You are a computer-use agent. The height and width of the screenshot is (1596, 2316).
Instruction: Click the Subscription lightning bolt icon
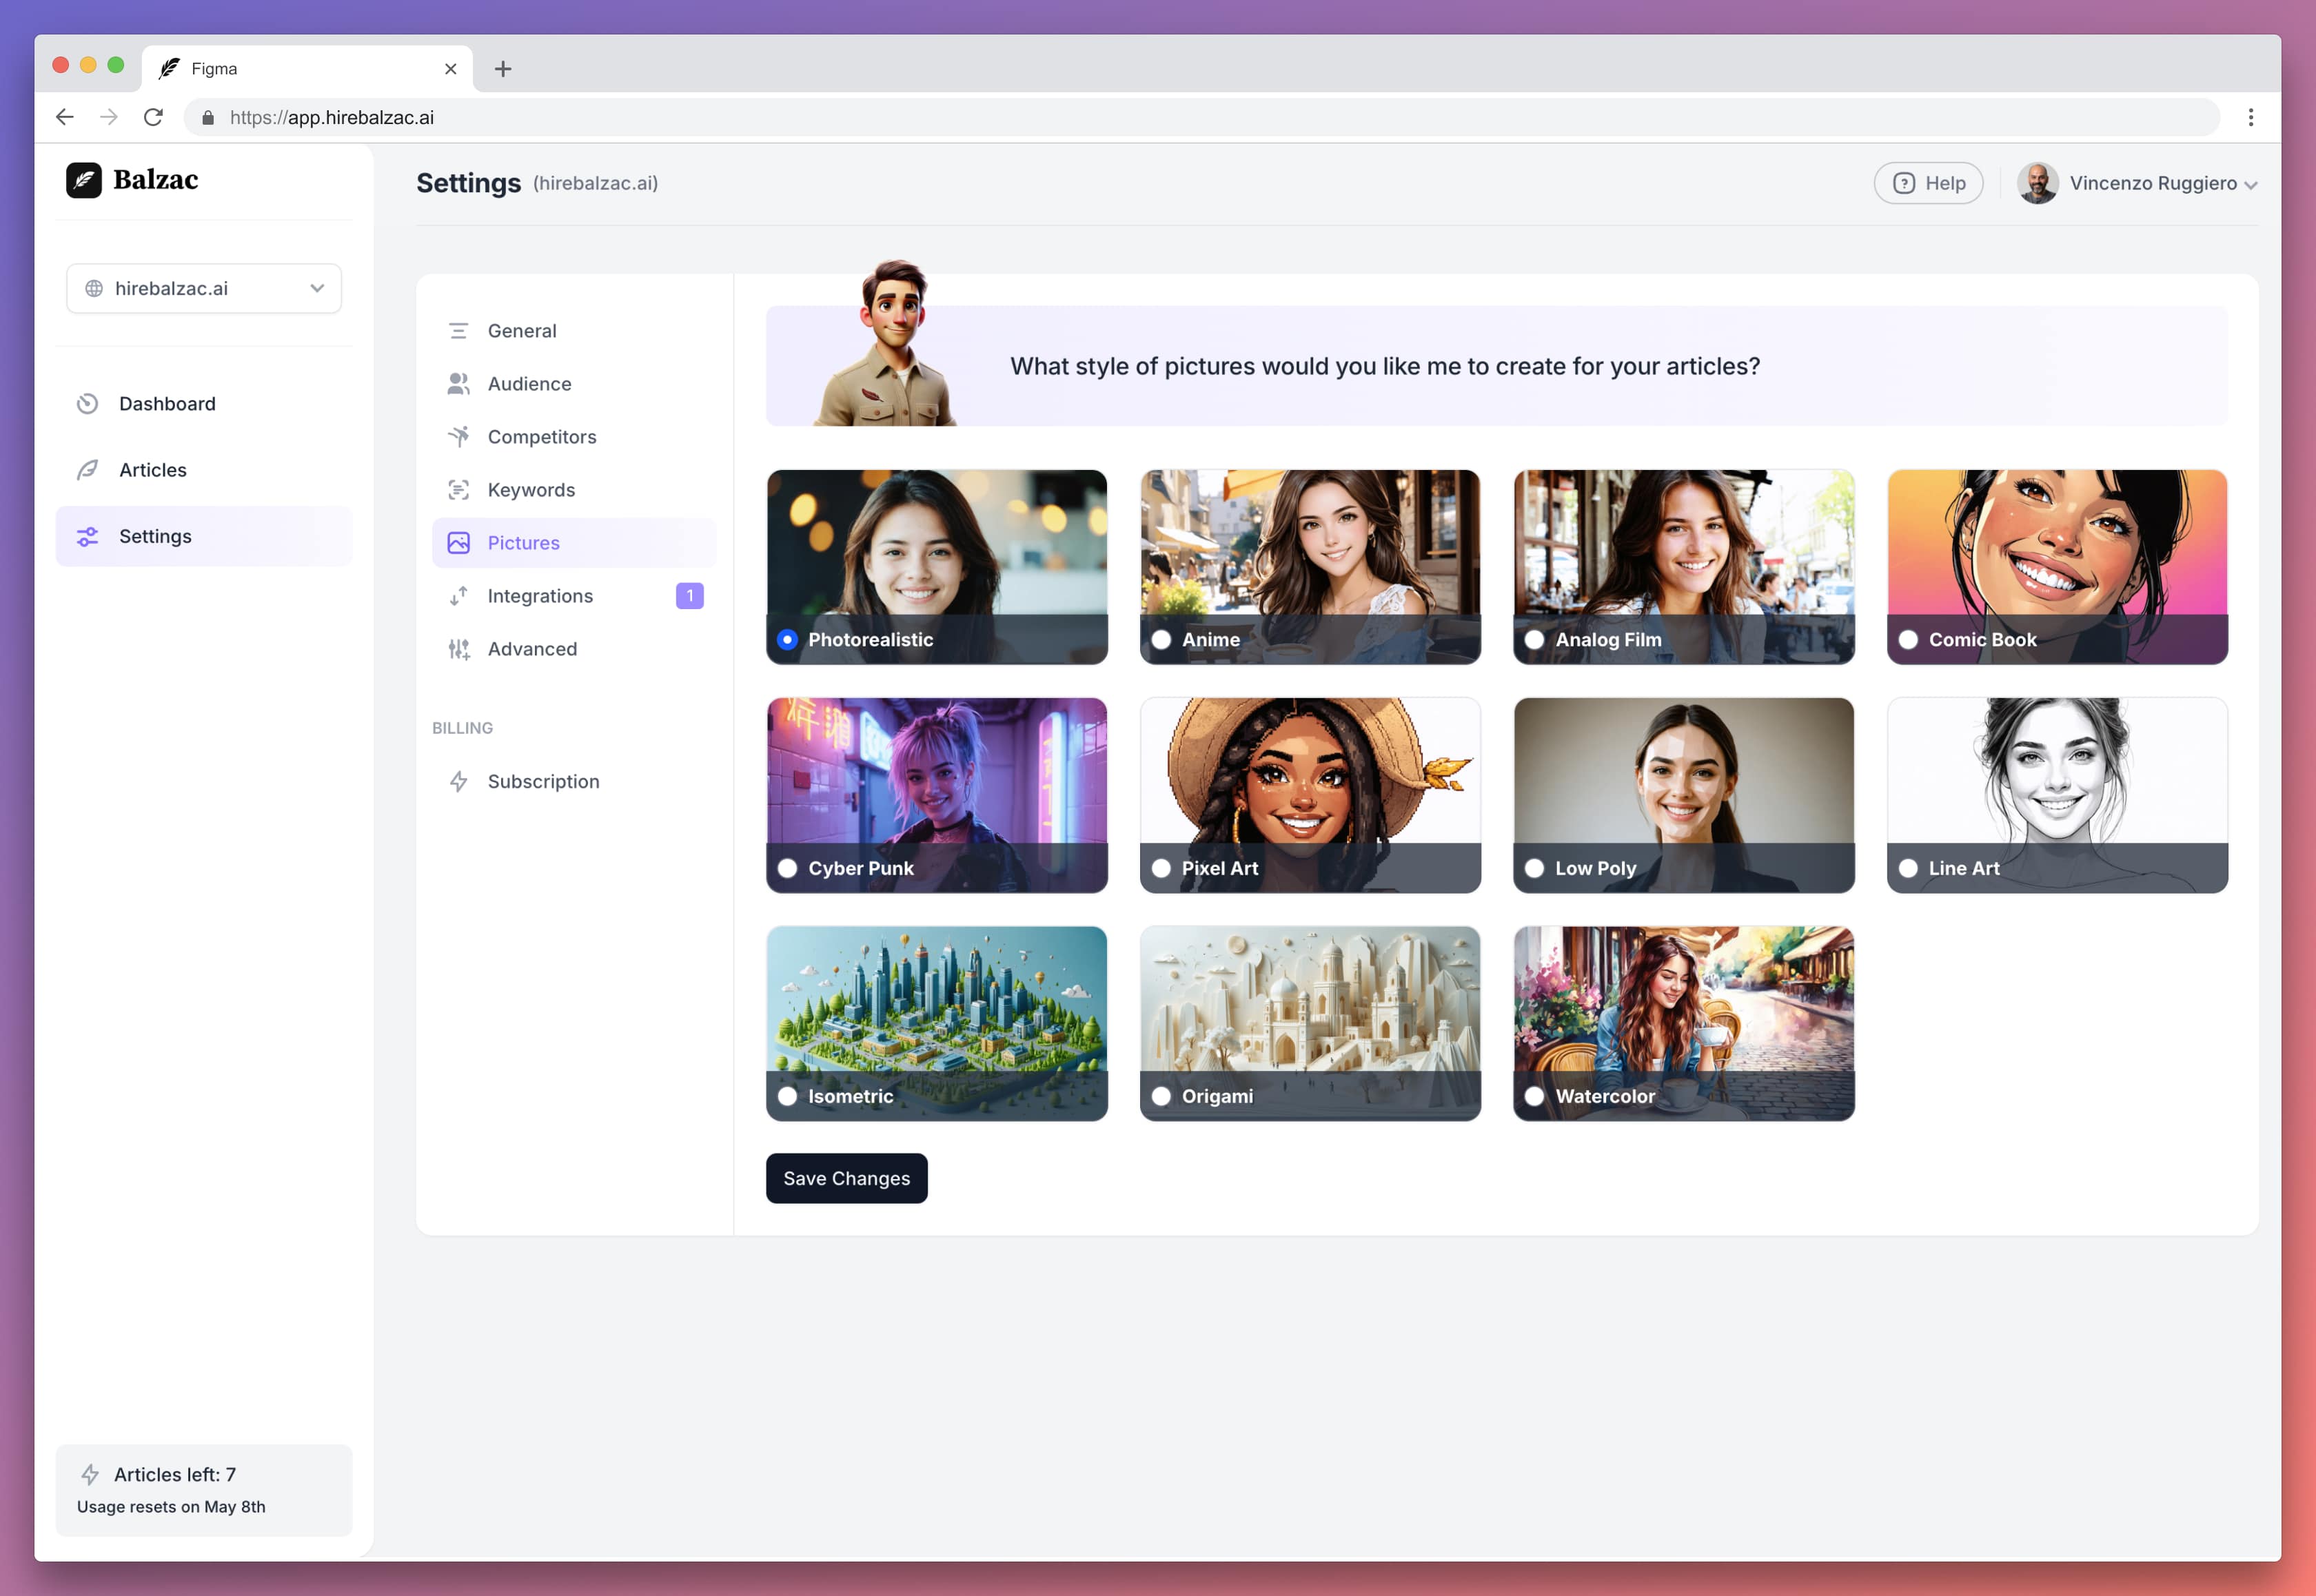pyautogui.click(x=459, y=782)
